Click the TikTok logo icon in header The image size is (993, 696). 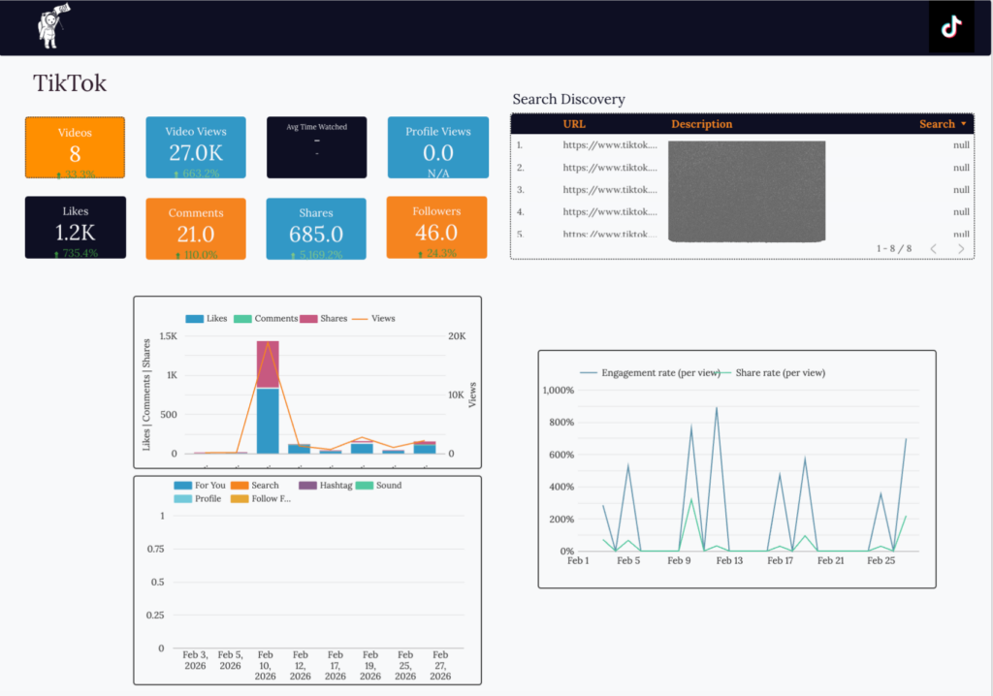951,27
